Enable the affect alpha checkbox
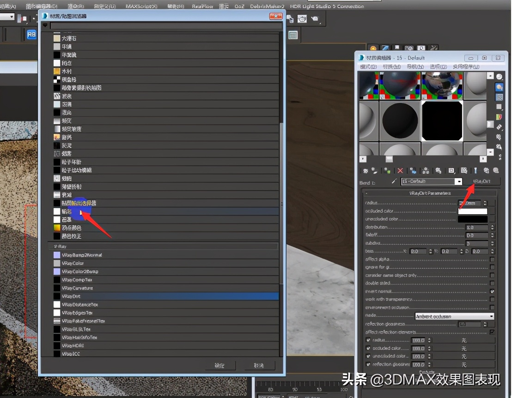Image resolution: width=512 pixels, height=398 pixels. (492, 259)
